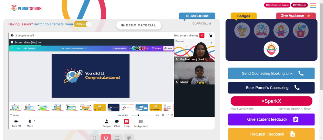Click Send Counseling Booking Link

point(271,74)
